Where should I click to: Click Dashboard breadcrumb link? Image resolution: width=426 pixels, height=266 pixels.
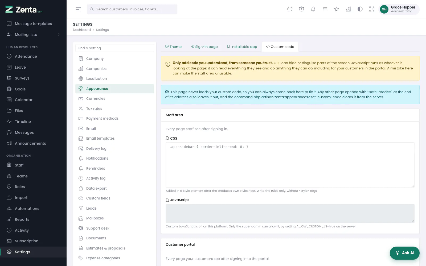[82, 30]
